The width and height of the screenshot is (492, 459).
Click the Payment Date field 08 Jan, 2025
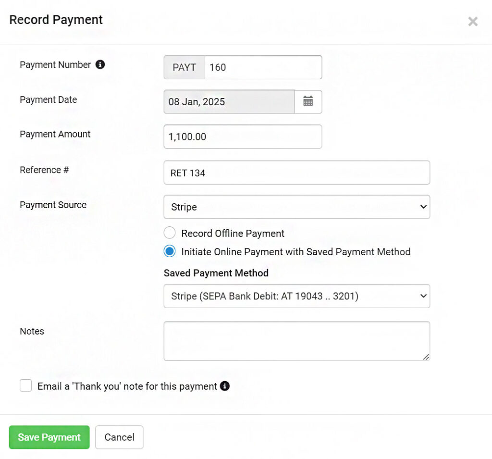pos(229,102)
